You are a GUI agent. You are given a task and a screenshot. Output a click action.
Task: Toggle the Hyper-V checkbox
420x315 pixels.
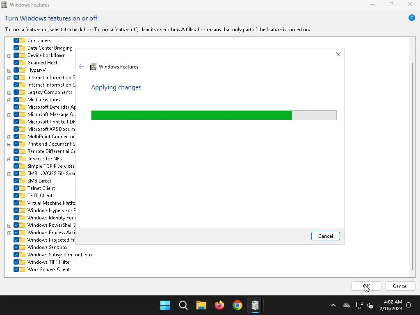[x=16, y=70]
